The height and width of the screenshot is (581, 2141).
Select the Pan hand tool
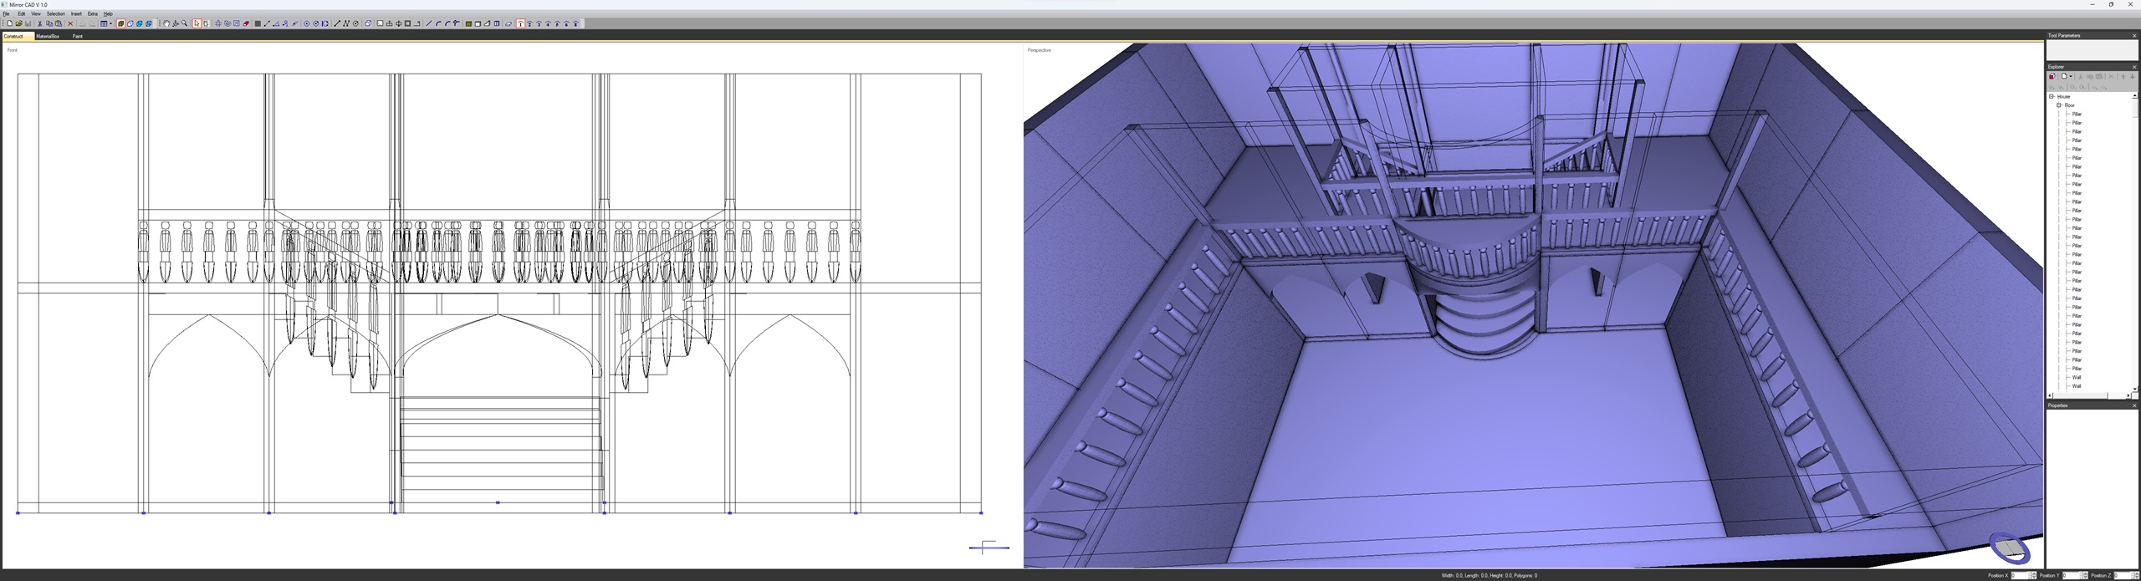pos(166,23)
